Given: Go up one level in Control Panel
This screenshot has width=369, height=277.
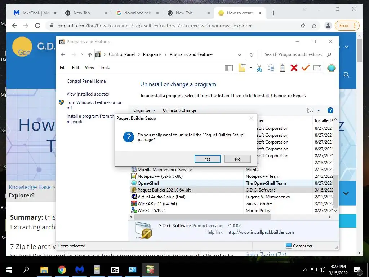Looking at the screenshot, I should pos(90,55).
